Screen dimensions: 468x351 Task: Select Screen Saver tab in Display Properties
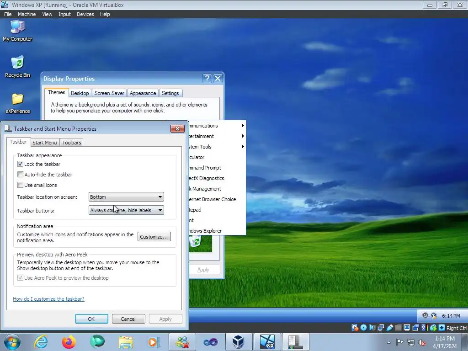click(x=109, y=93)
